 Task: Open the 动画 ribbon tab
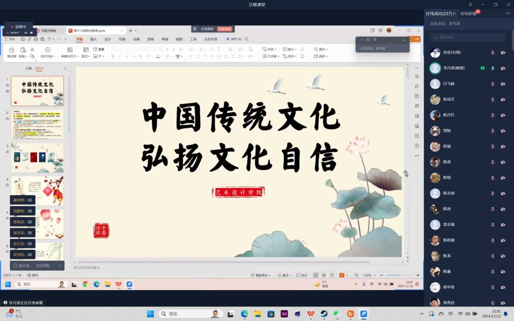(x=136, y=39)
